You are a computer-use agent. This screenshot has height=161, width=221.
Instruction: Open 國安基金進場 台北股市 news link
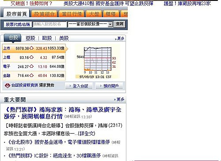click(x=59, y=142)
